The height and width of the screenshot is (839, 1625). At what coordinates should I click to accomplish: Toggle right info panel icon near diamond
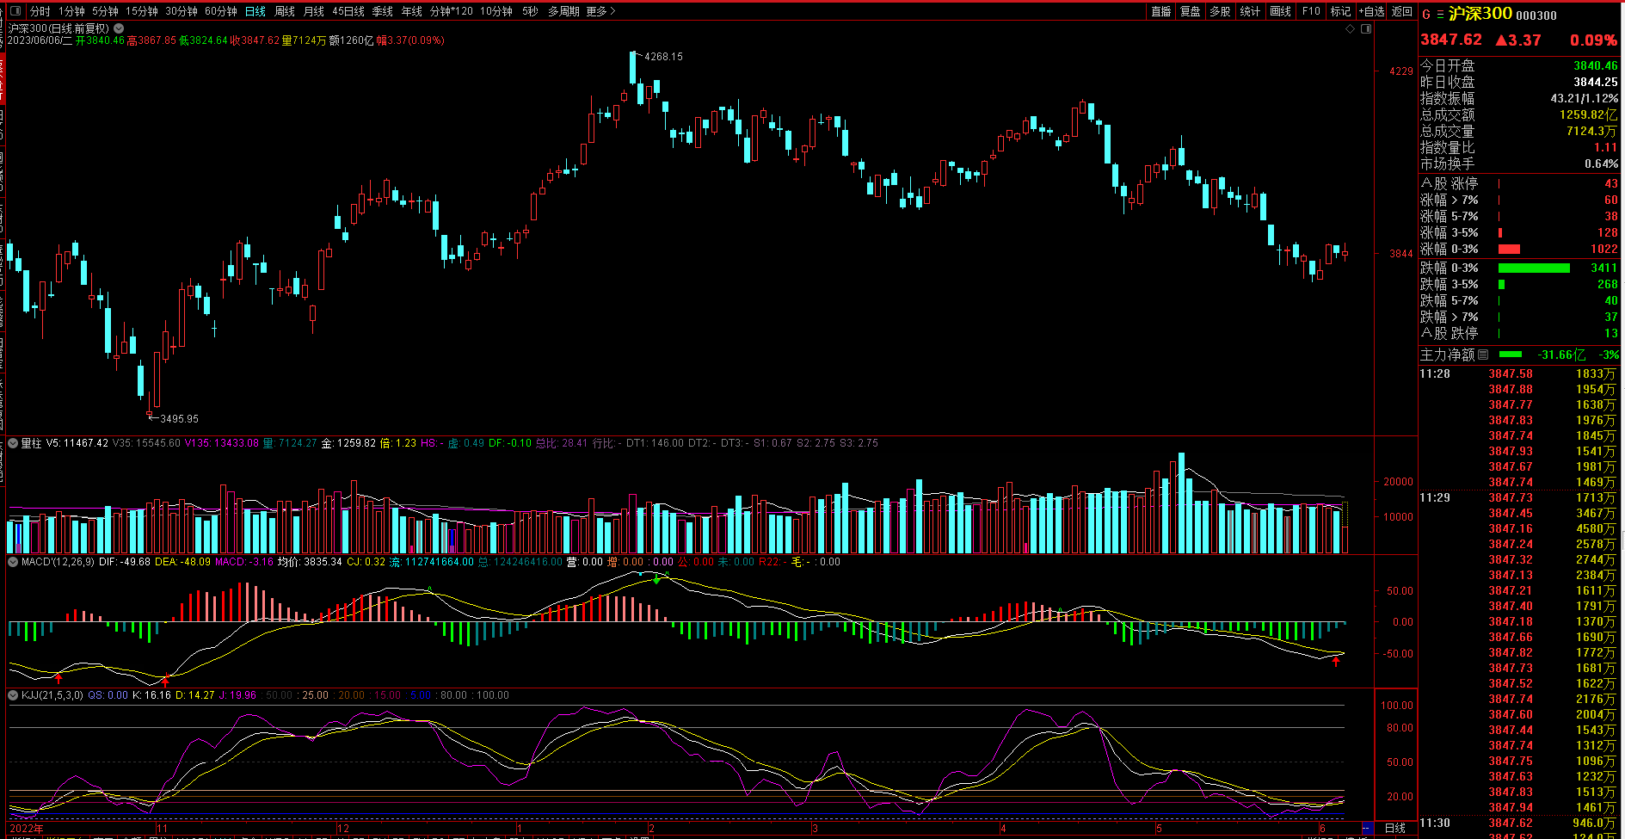coord(1366,28)
